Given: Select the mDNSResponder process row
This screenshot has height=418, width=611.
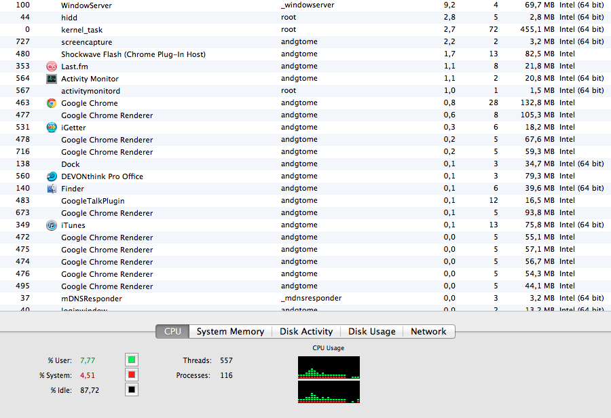Looking at the screenshot, I should point(305,299).
